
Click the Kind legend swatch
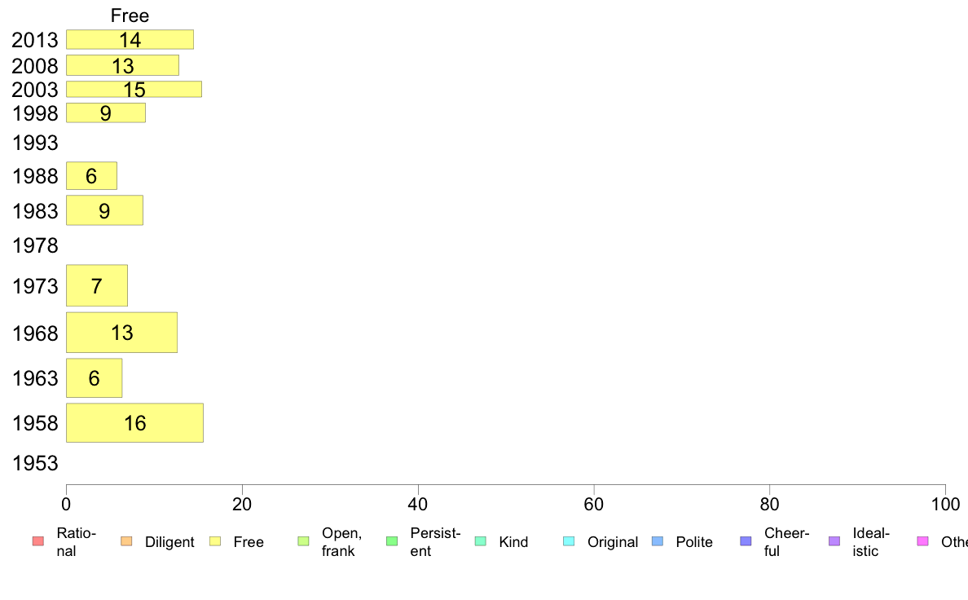[x=480, y=541]
